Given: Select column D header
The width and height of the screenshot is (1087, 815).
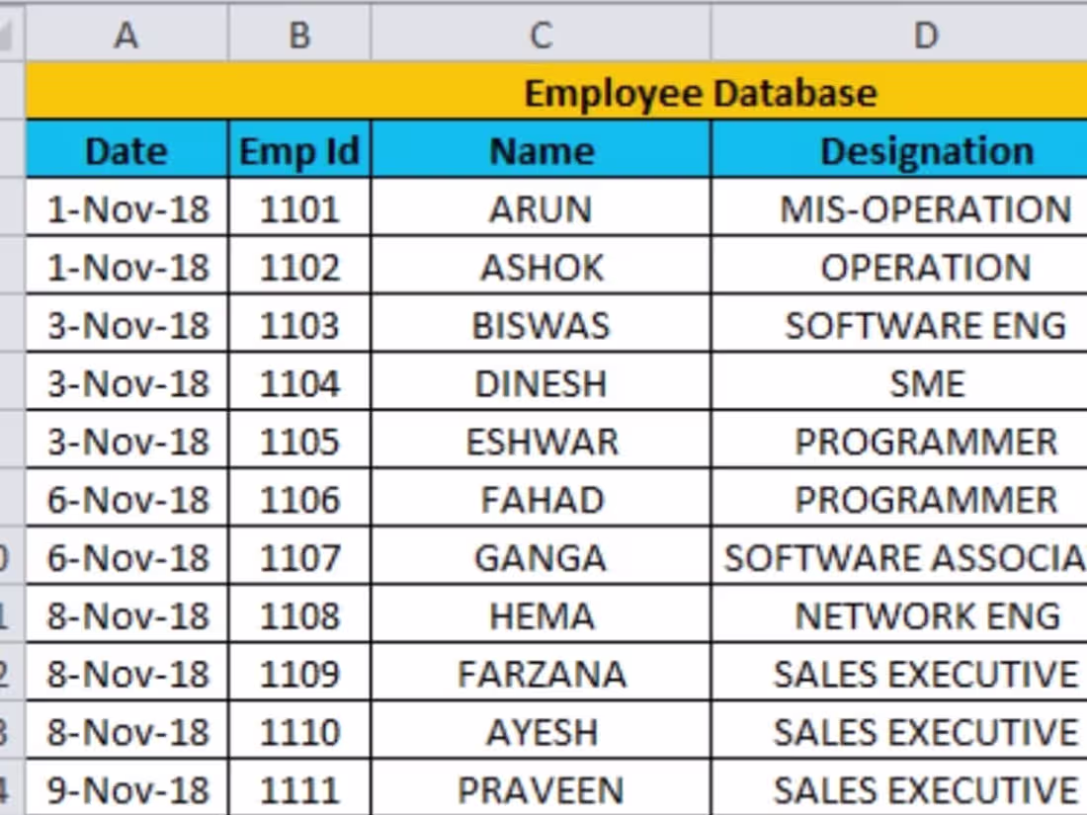Looking at the screenshot, I should click(x=925, y=32).
